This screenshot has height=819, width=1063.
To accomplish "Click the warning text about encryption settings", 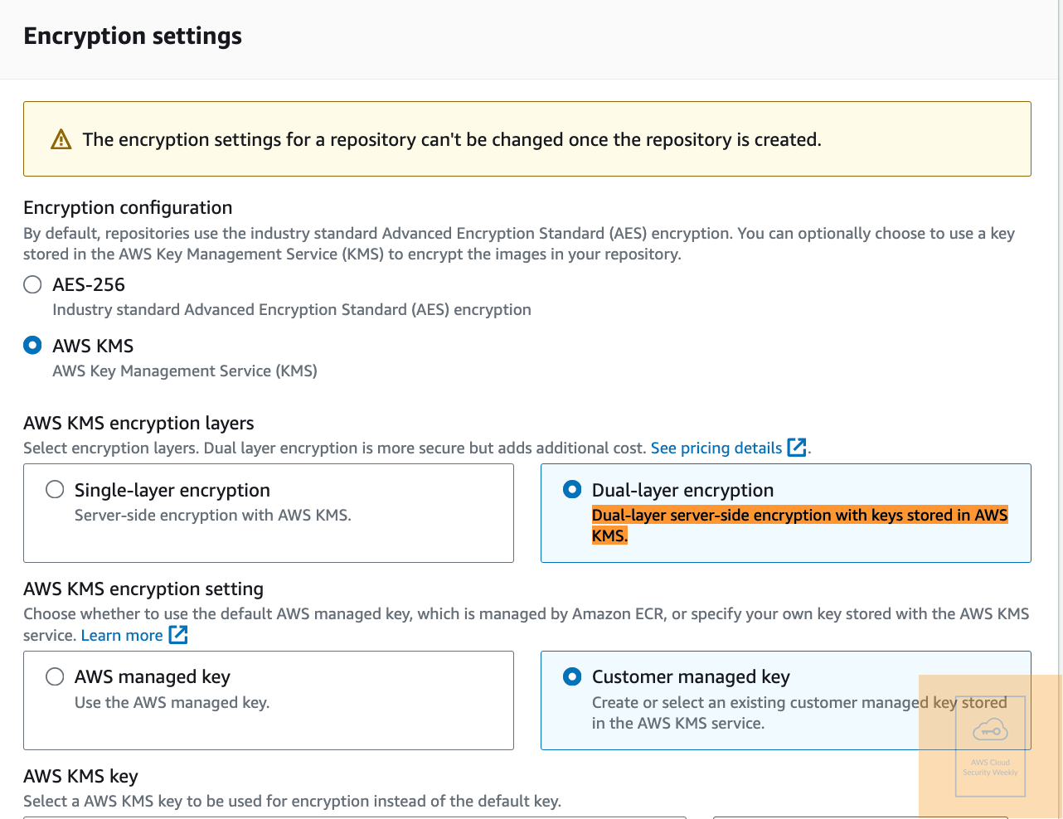I will (x=452, y=139).
